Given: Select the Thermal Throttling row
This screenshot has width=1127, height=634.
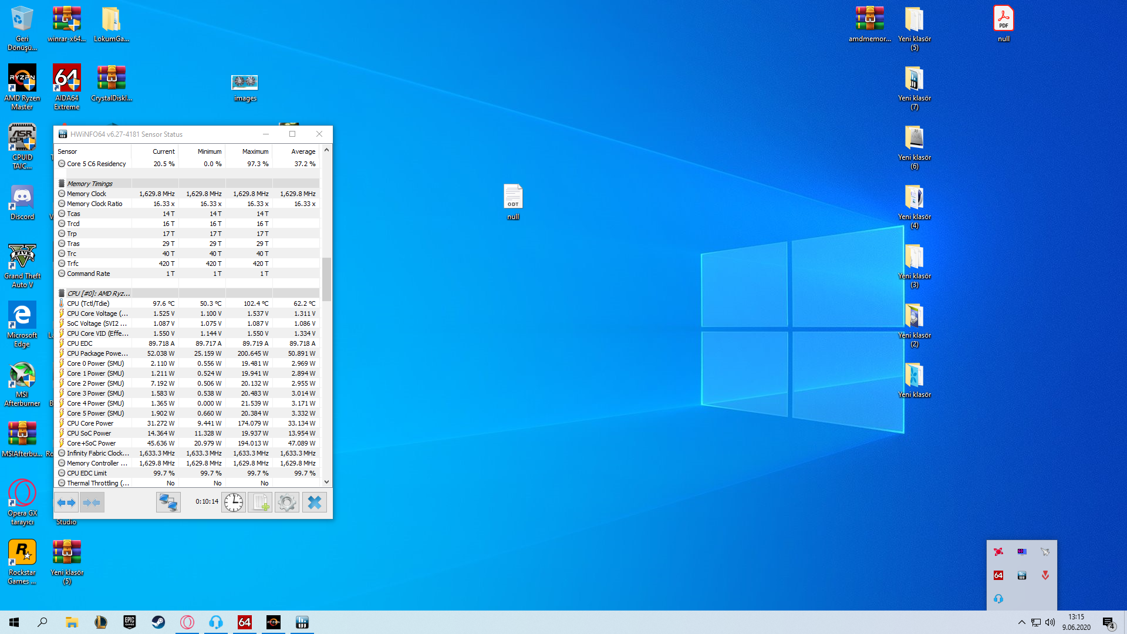Looking at the screenshot, I should point(187,483).
